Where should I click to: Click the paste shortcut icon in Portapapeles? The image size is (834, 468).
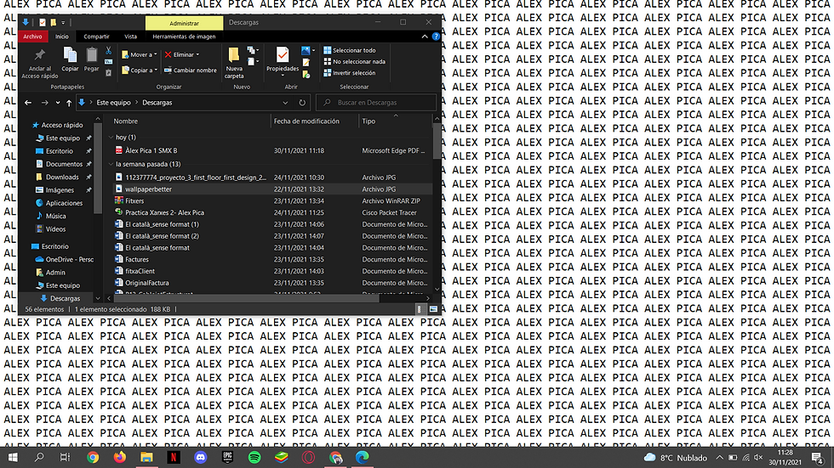(109, 73)
